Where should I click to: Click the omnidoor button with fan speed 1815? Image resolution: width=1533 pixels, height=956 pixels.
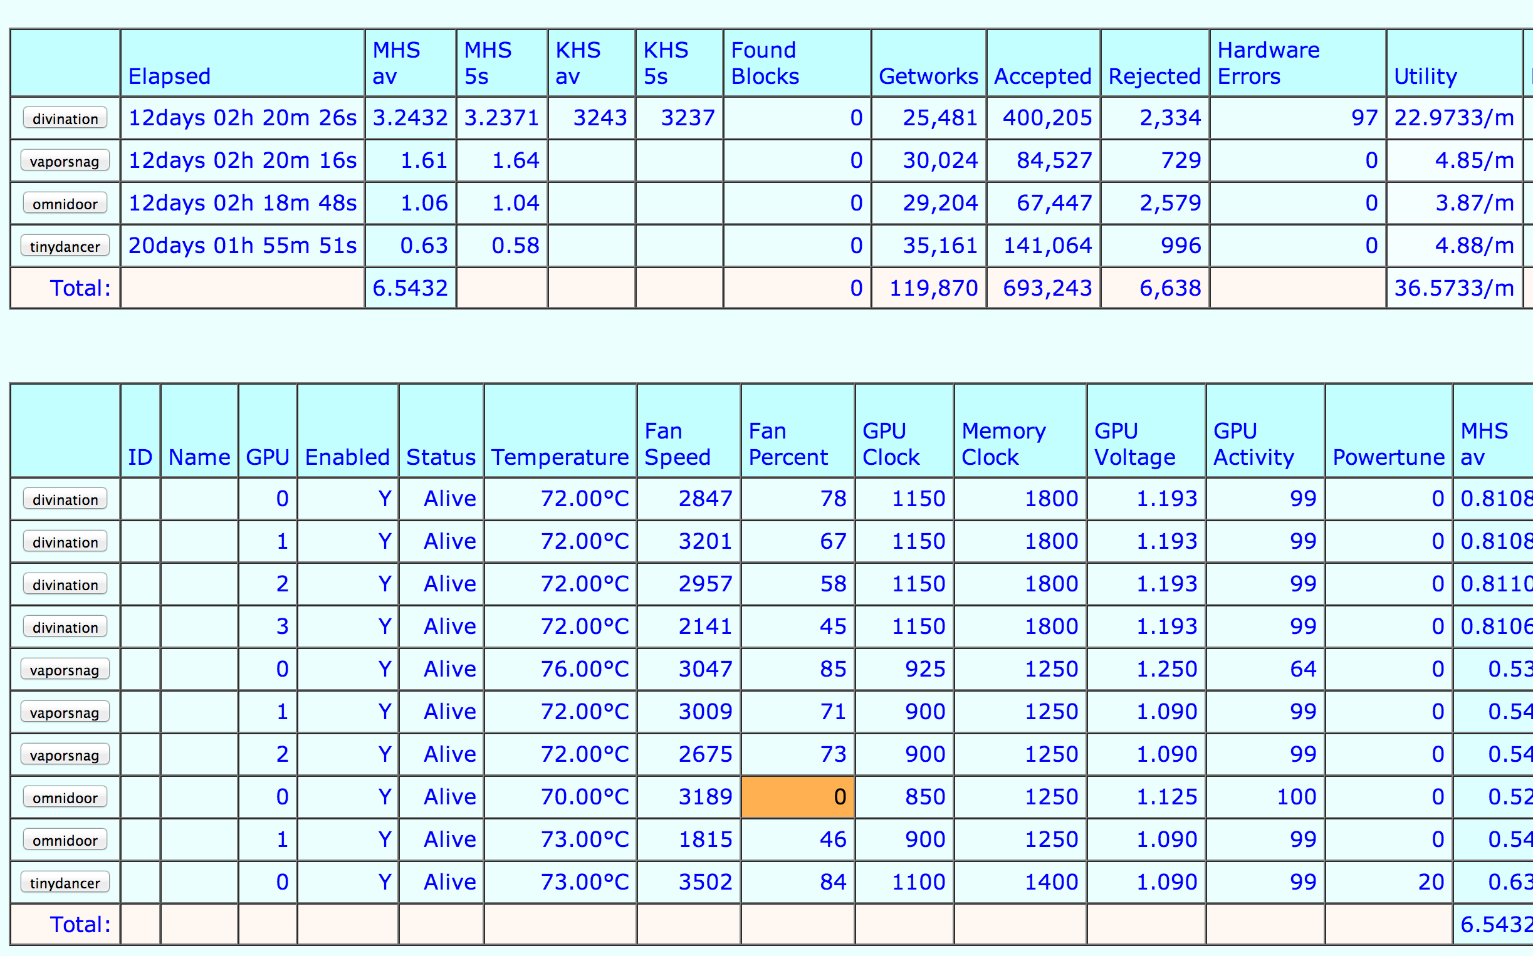click(65, 840)
